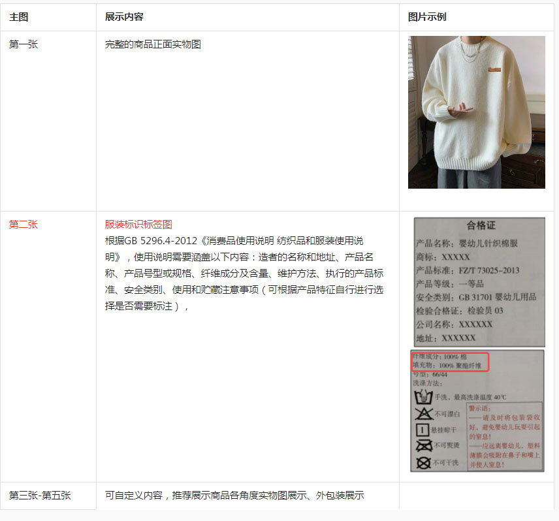Click the do-not-iron care symbol icon
Viewport: 559px width, 521px height.
pyautogui.click(x=423, y=444)
